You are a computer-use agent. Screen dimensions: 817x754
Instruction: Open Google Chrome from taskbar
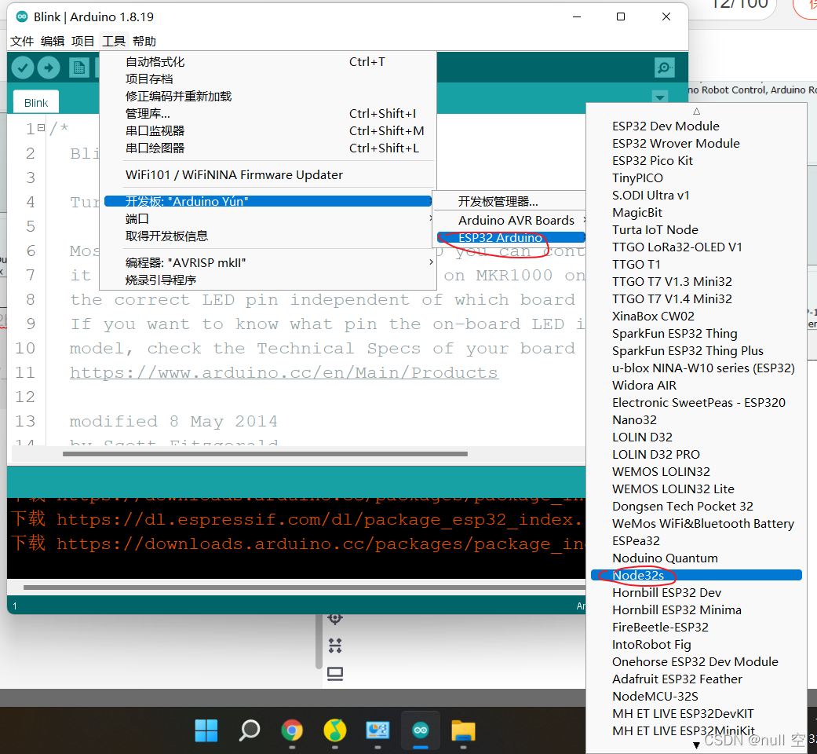pos(292,730)
